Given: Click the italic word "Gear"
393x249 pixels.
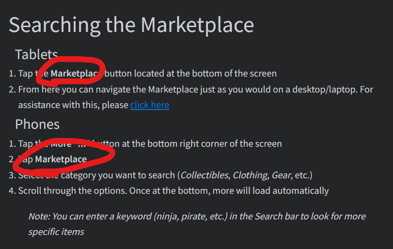Looking at the screenshot, I should (281, 175).
